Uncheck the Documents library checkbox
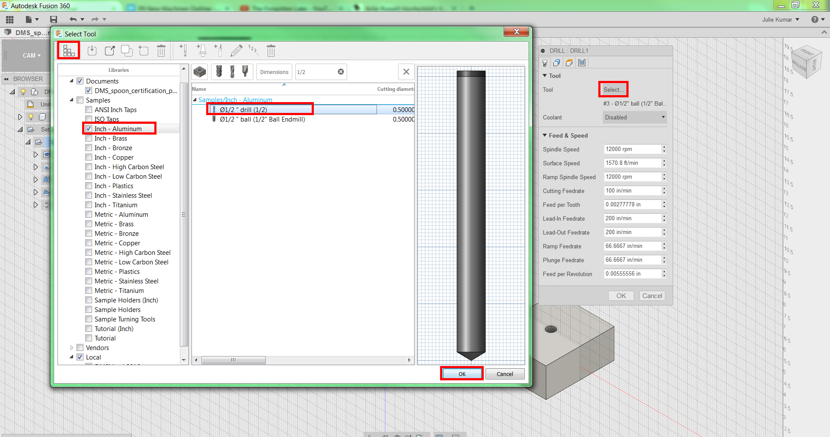Viewport: 830px width, 437px height. [x=80, y=81]
